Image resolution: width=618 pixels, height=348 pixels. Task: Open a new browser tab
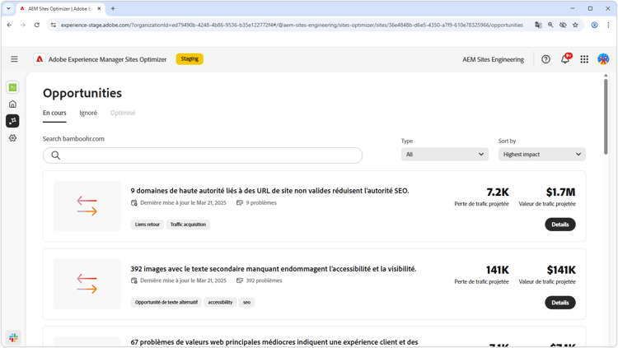113,8
